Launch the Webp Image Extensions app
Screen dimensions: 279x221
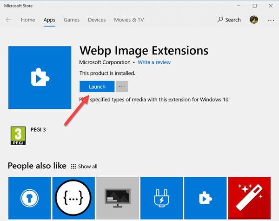coord(97,87)
